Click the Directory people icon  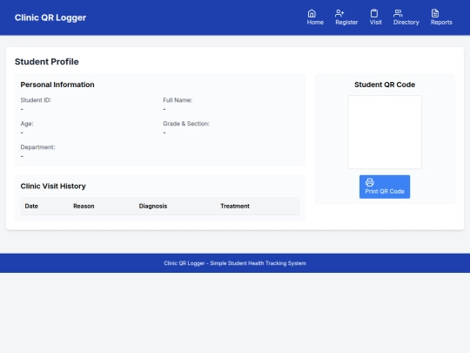(x=398, y=13)
